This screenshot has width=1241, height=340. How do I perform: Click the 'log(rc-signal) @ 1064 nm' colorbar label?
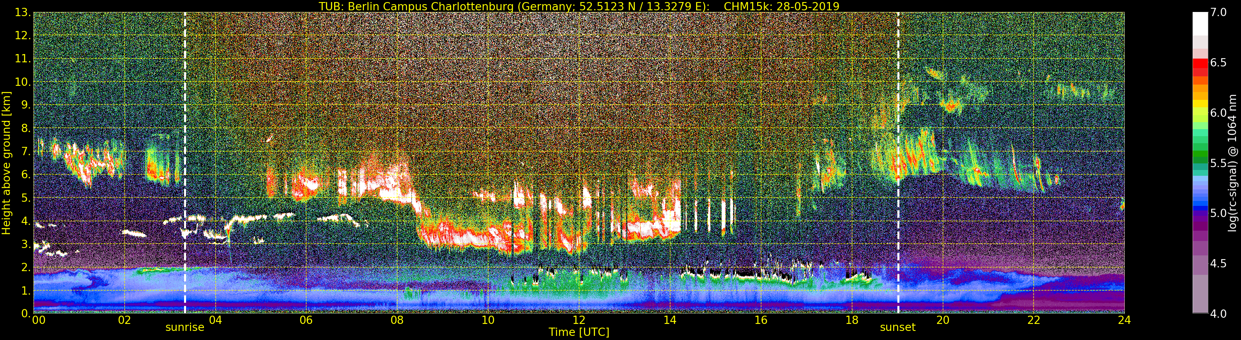point(1231,163)
